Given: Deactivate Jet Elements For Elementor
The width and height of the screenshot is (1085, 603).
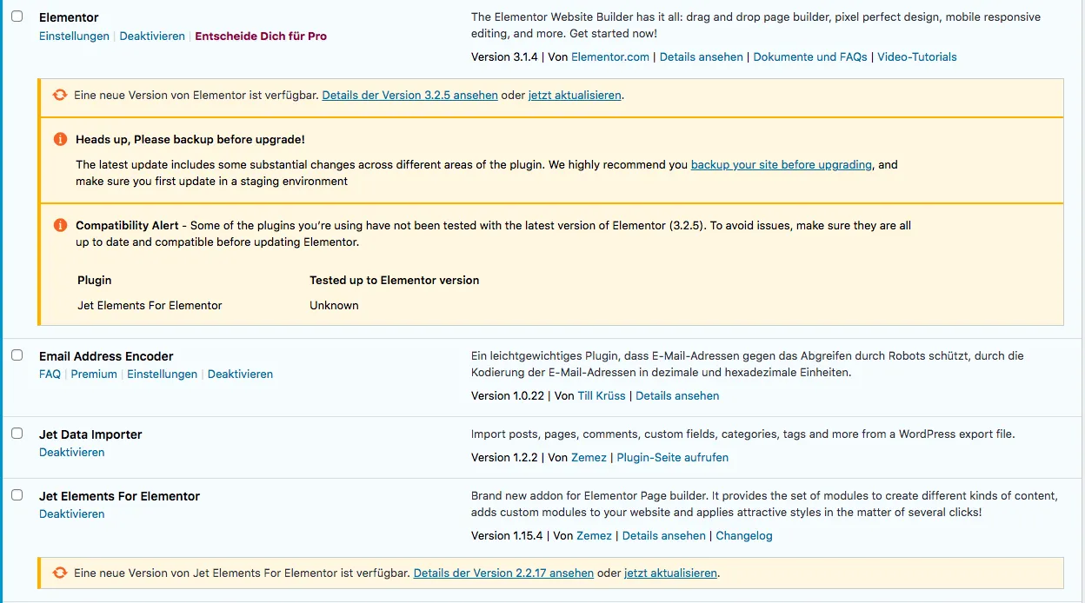Looking at the screenshot, I should click(x=72, y=514).
